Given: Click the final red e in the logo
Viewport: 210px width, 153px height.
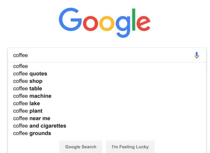Looking at the screenshot, I should pyautogui.click(x=143, y=23).
